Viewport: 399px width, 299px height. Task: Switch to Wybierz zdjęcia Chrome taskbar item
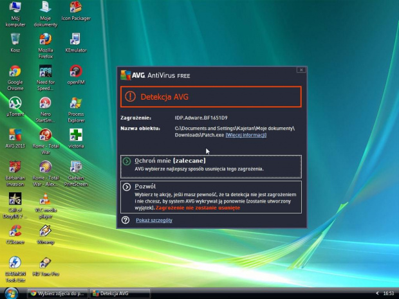tap(57, 293)
